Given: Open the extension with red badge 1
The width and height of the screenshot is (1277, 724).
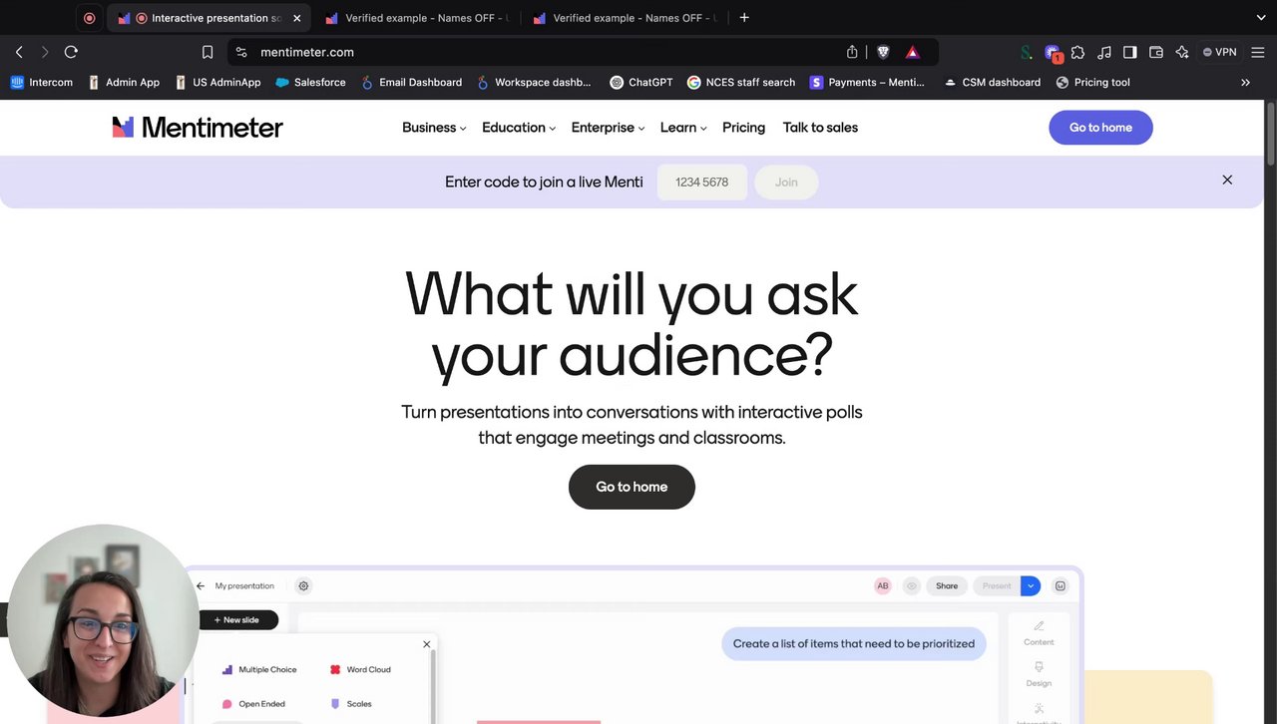Looking at the screenshot, I should coord(1053,53).
